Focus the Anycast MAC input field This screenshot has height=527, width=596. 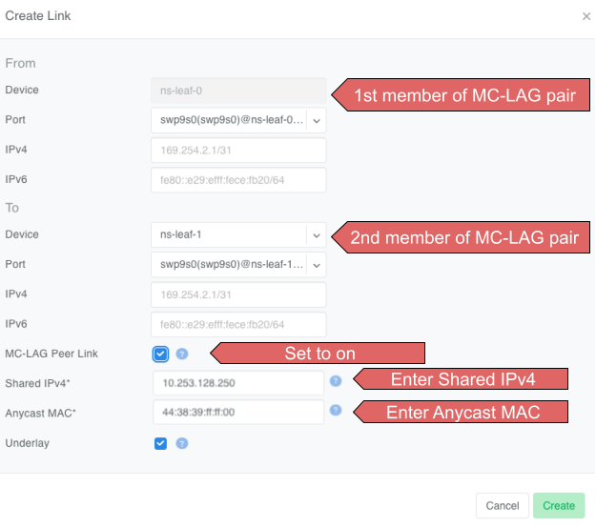pos(238,412)
